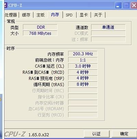The width and height of the screenshot is (137, 139).
Task: Open the SPD tab
Action: point(69,15)
